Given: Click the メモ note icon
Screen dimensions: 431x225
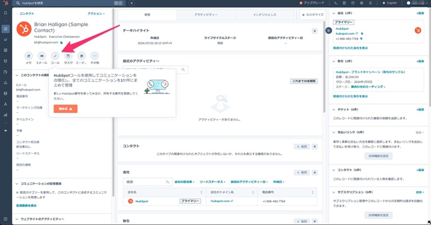Looking at the screenshot, I should [28, 56].
